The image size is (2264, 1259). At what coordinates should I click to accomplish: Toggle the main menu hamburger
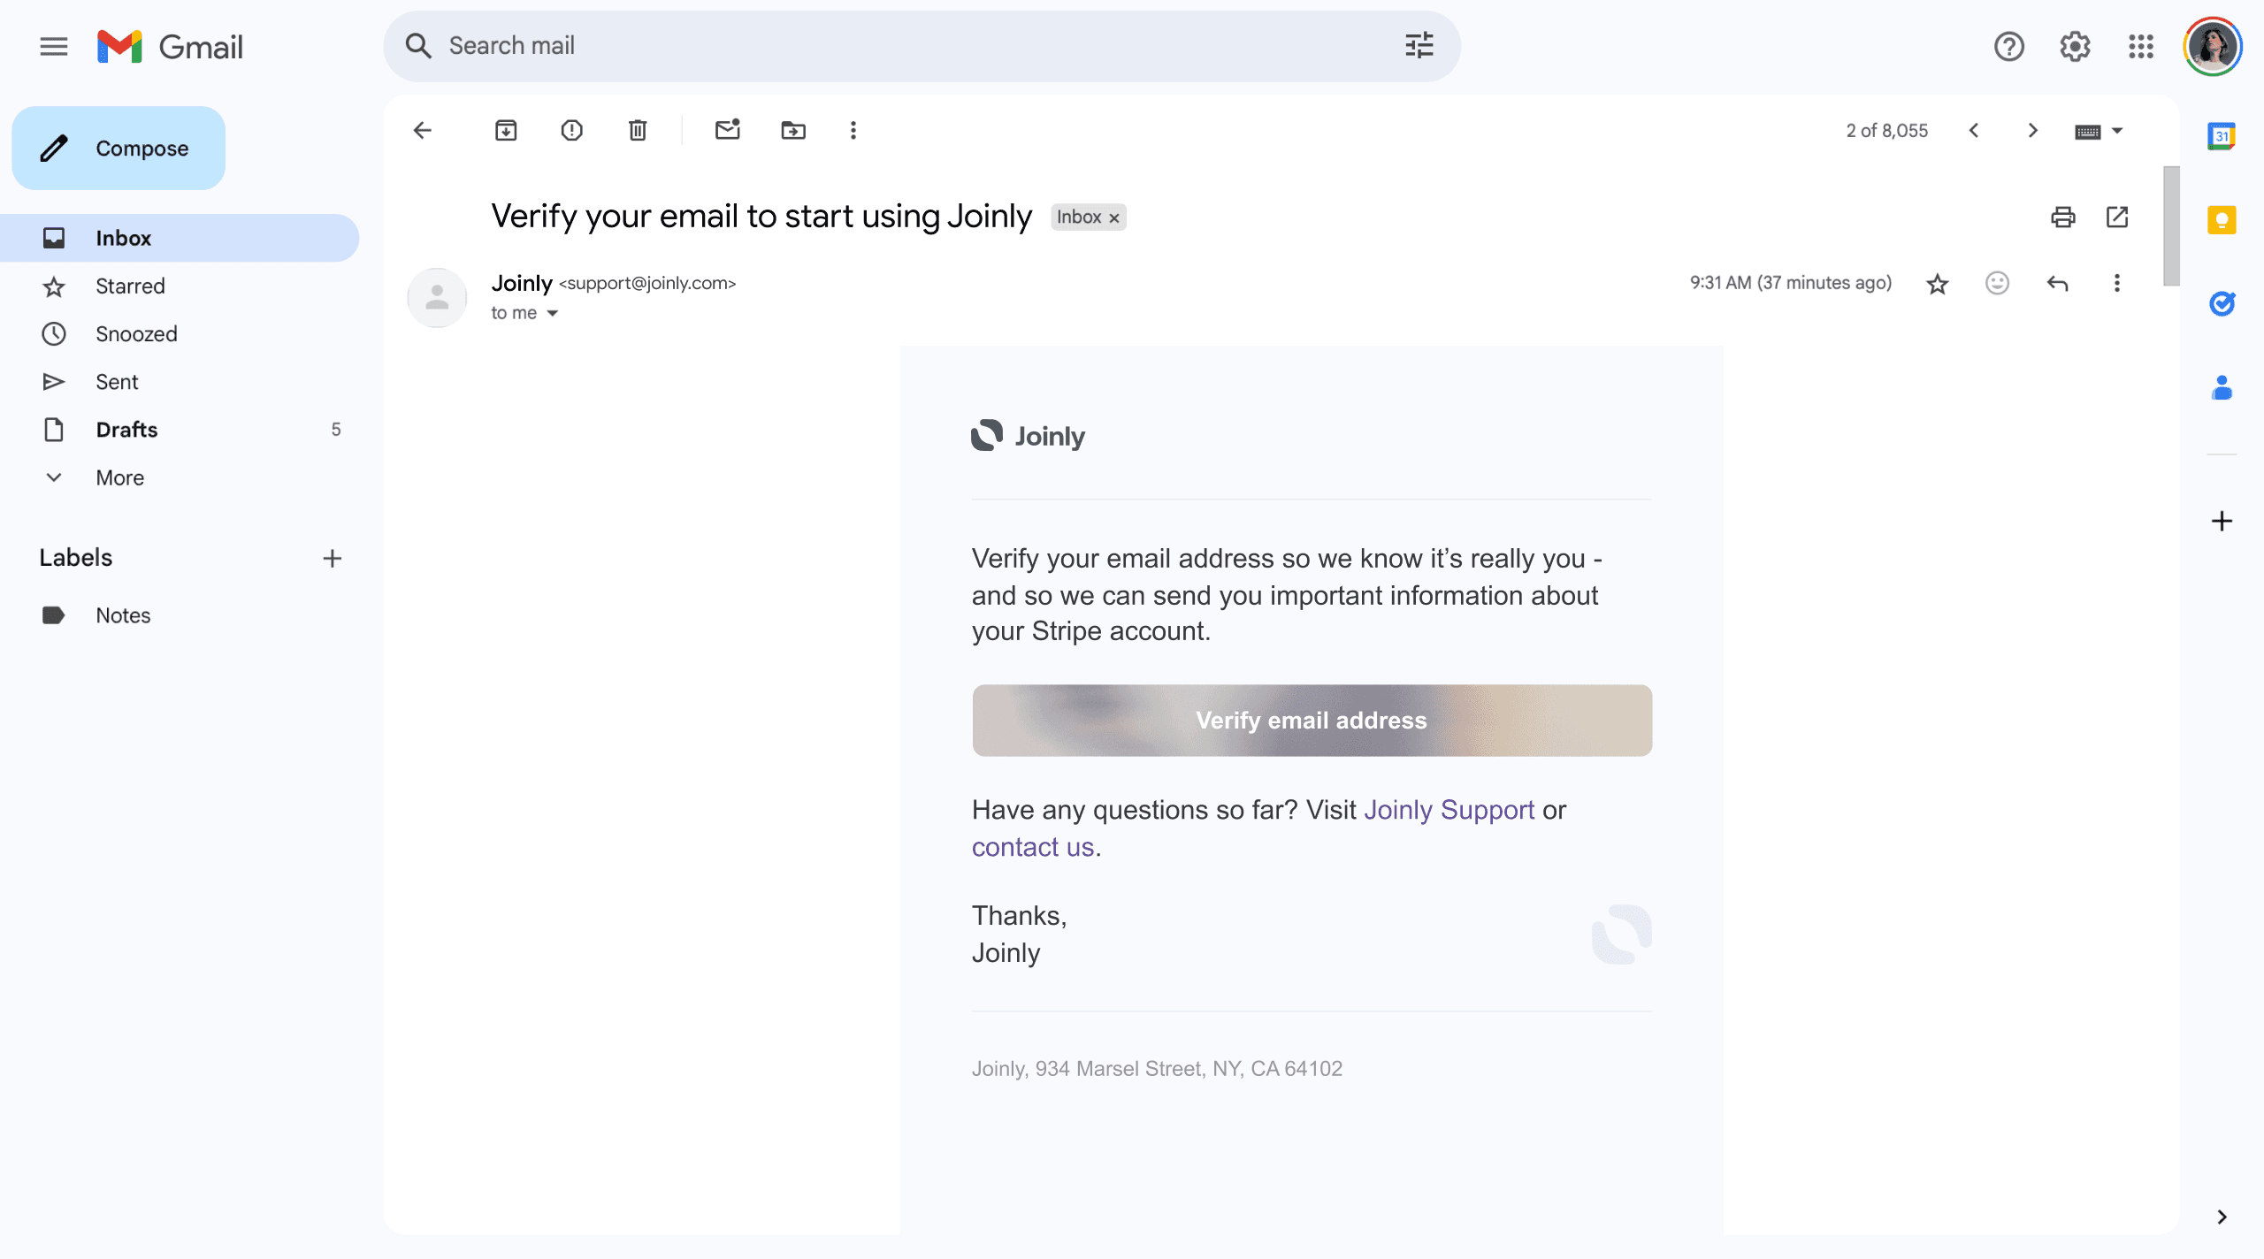click(54, 46)
